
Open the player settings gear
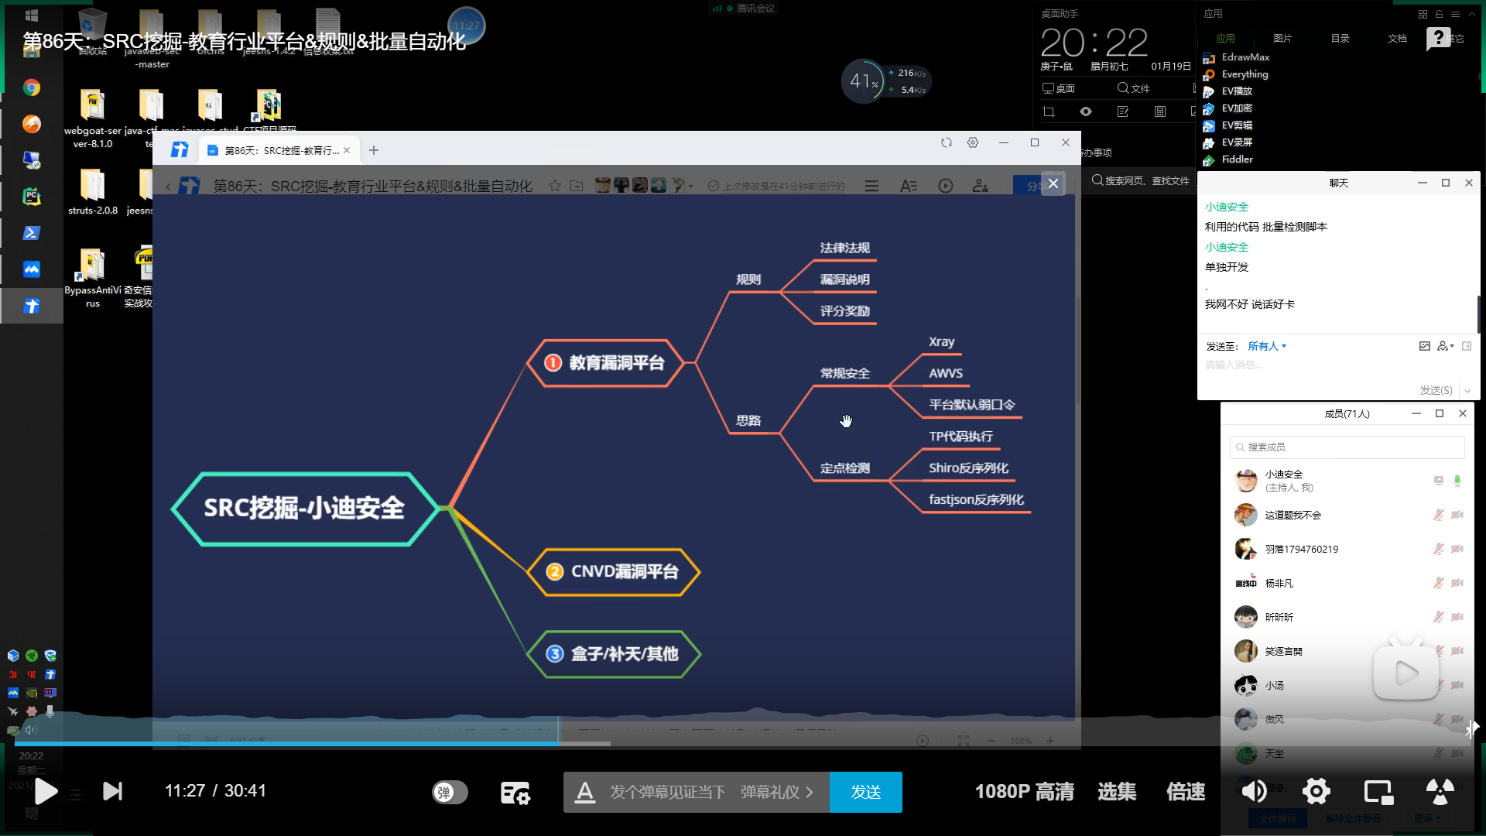pos(1316,791)
